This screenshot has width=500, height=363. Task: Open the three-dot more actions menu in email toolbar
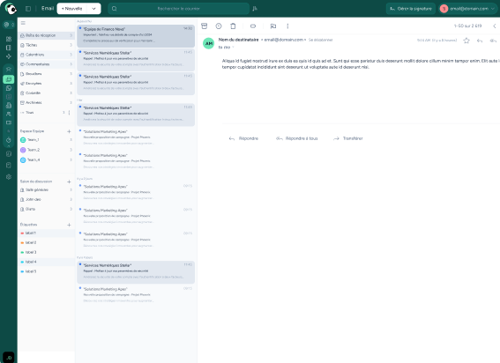tap(287, 26)
